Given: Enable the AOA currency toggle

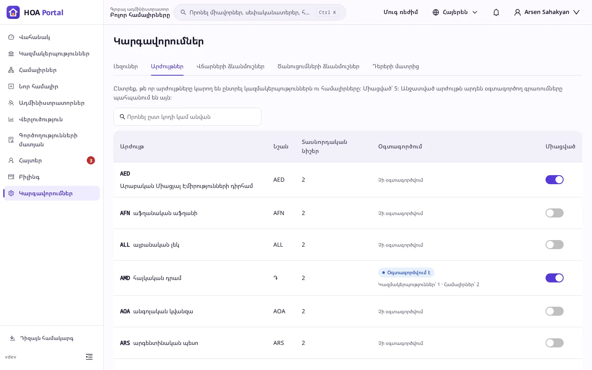Looking at the screenshot, I should 555,311.
